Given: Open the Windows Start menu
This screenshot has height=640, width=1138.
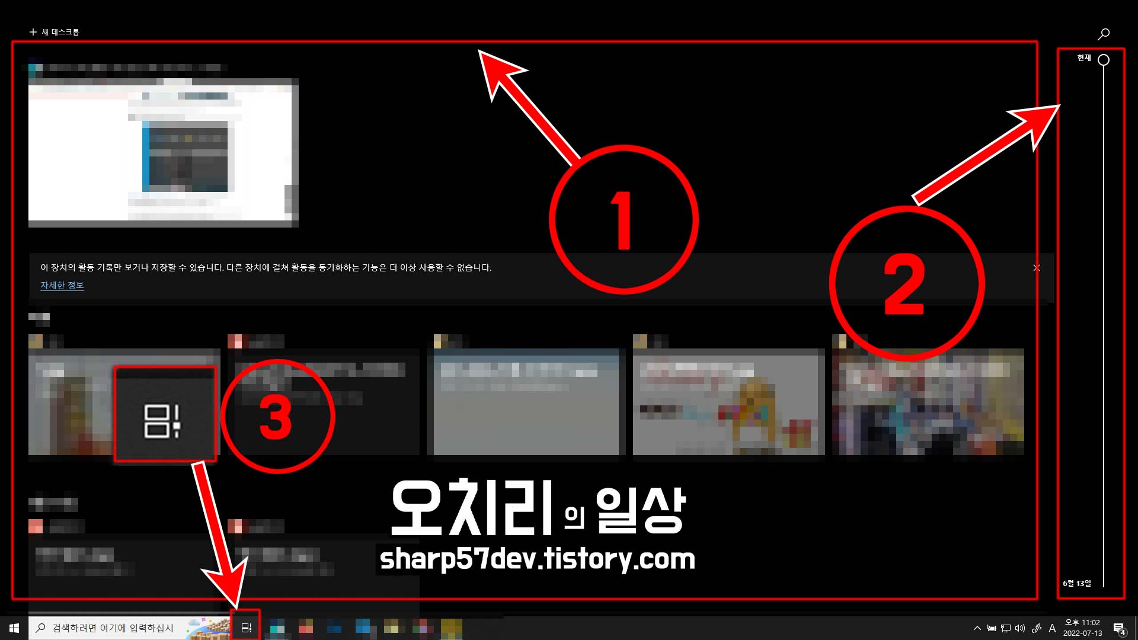Looking at the screenshot, I should (14, 628).
